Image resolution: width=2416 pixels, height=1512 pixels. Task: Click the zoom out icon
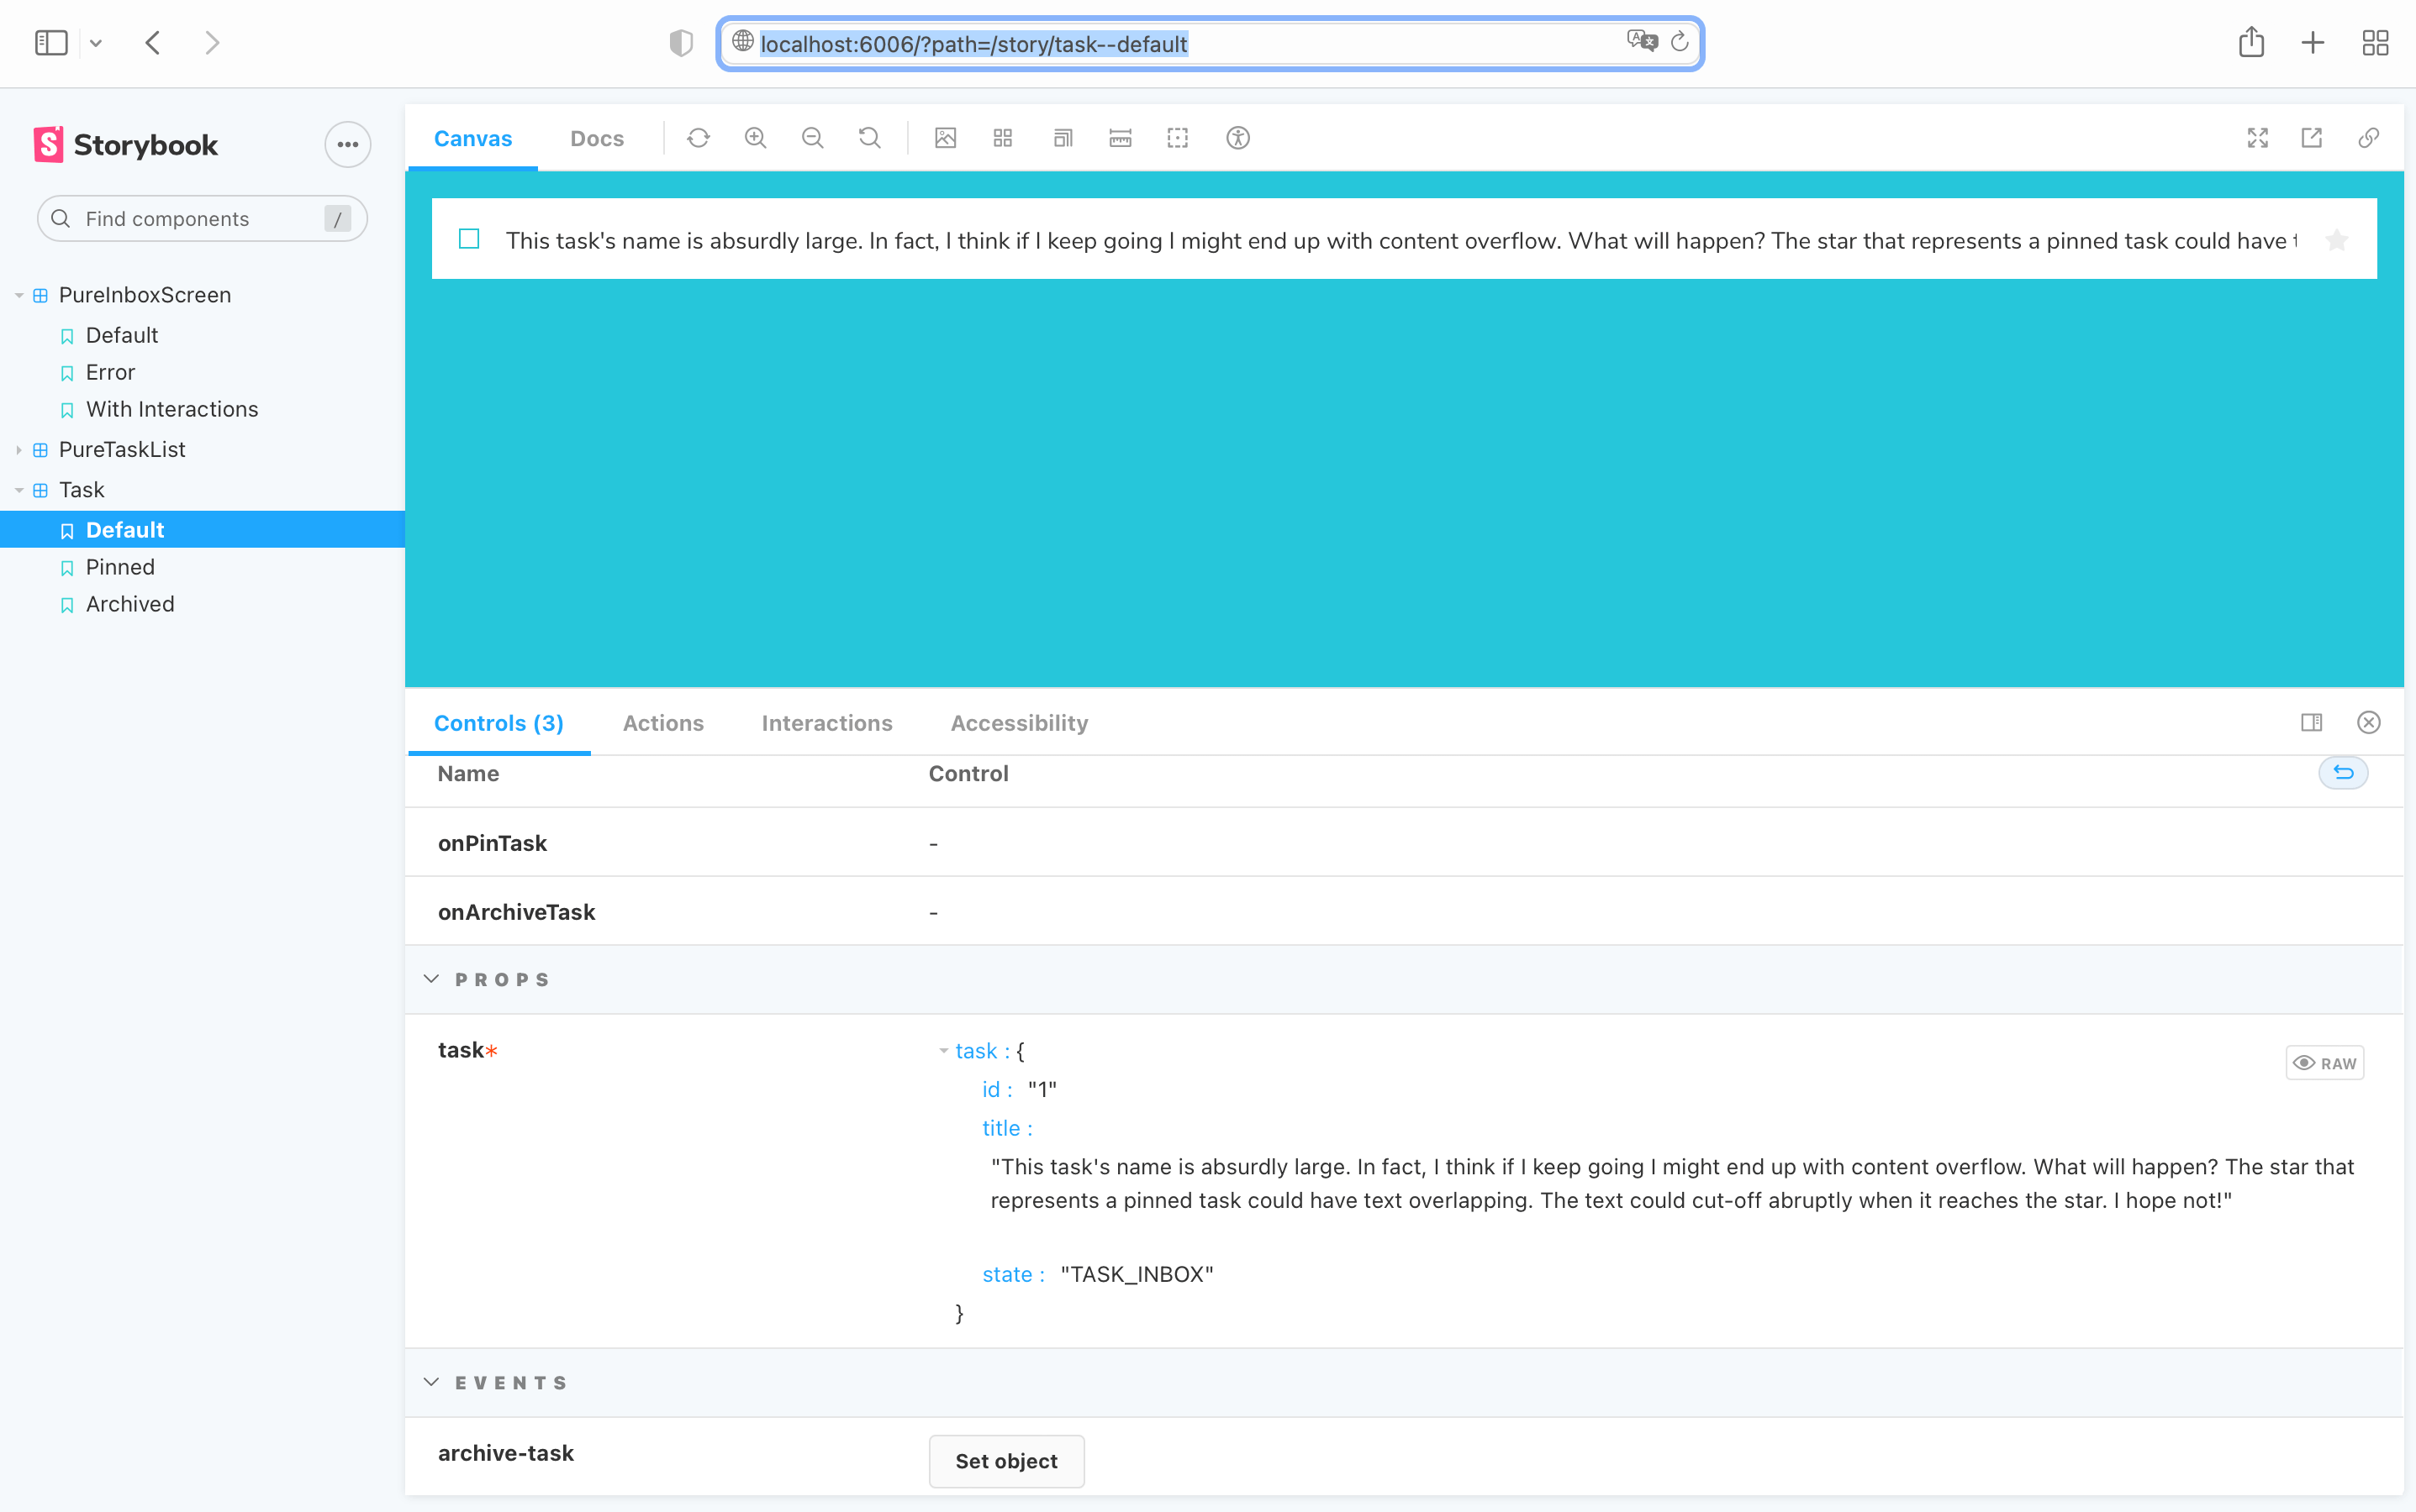click(814, 138)
